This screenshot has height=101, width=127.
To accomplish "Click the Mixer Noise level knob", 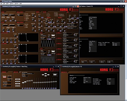I will click(x=39, y=25).
